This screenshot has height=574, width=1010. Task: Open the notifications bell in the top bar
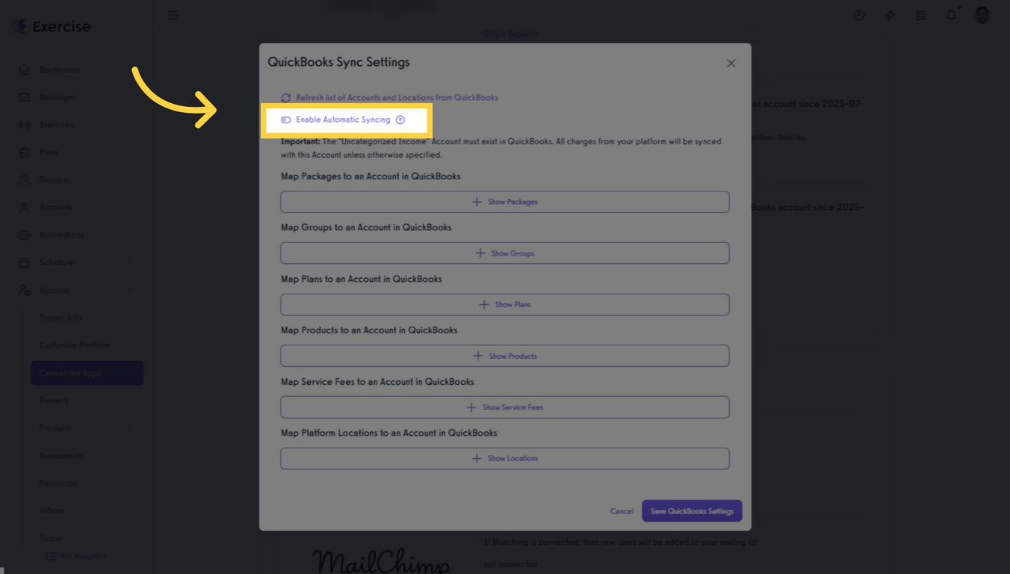point(951,15)
